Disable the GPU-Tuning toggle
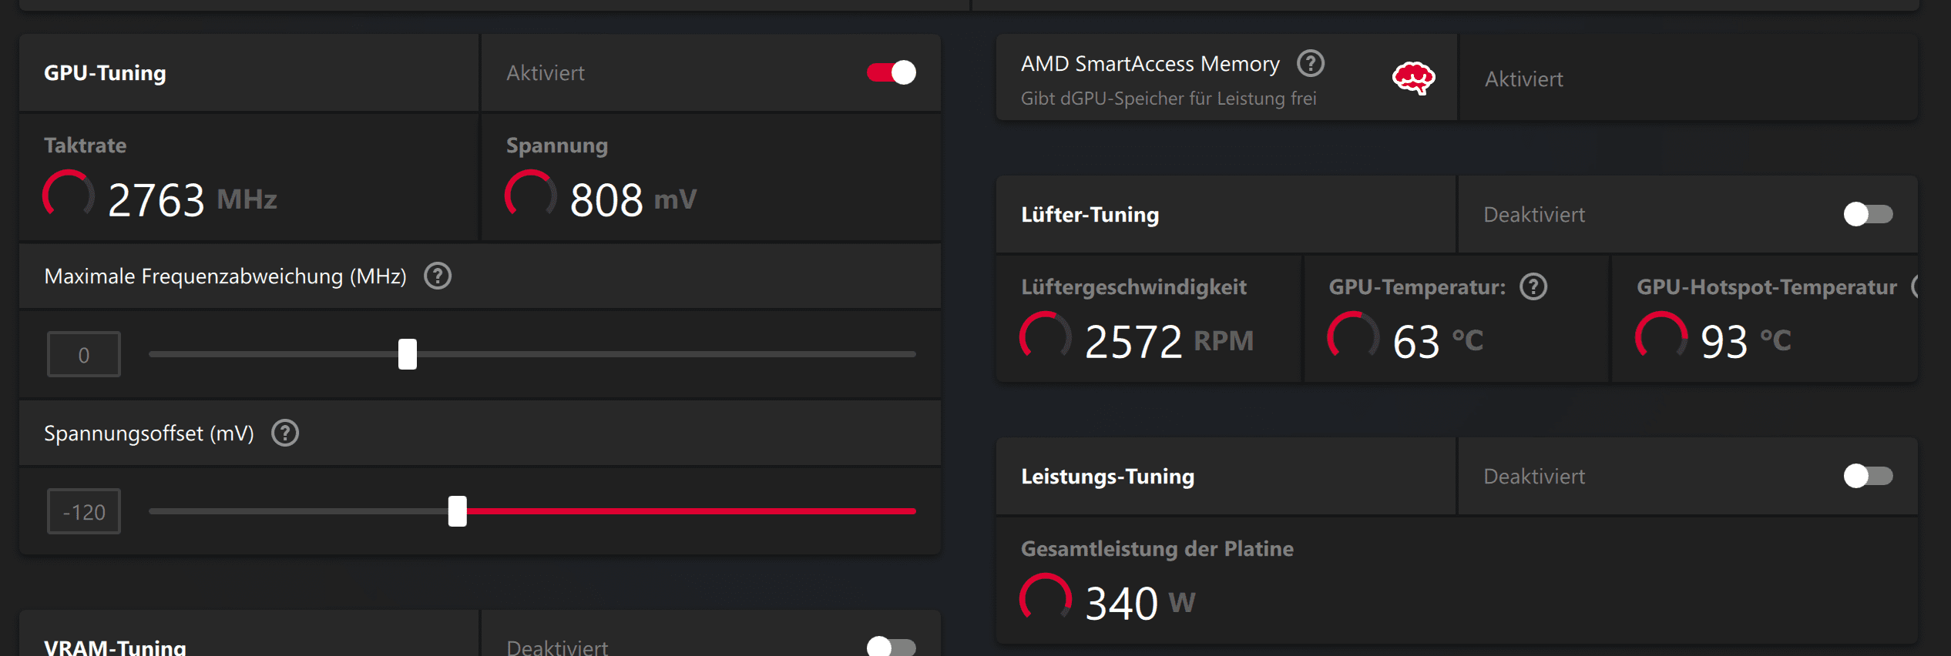 (x=892, y=72)
